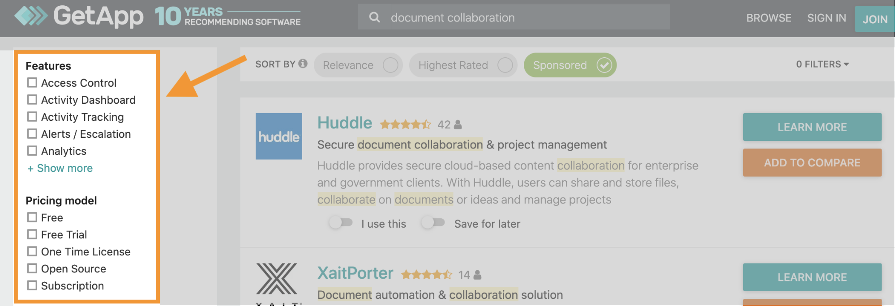Toggle Huddle 'Save for later' switch
895x306 pixels.
click(x=433, y=222)
